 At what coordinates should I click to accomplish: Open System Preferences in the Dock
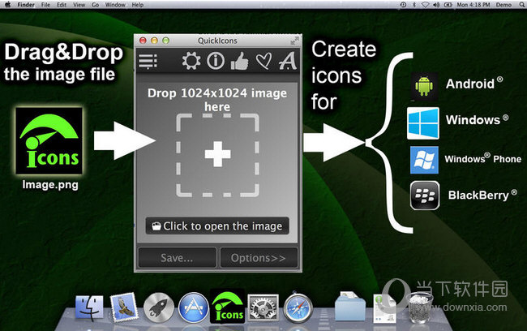click(263, 307)
